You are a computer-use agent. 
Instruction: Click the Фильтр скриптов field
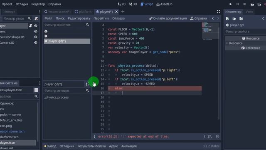pos(66,25)
